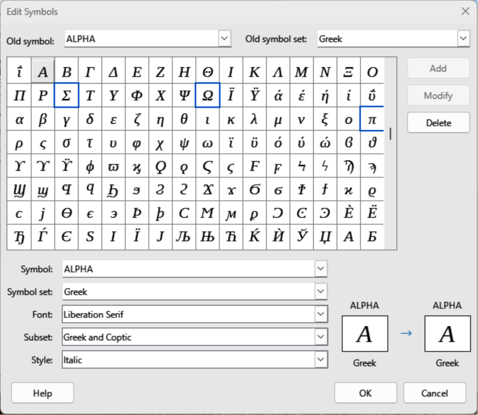Pick the capital Xi character
Image resolution: width=478 pixels, height=415 pixels.
(x=348, y=72)
